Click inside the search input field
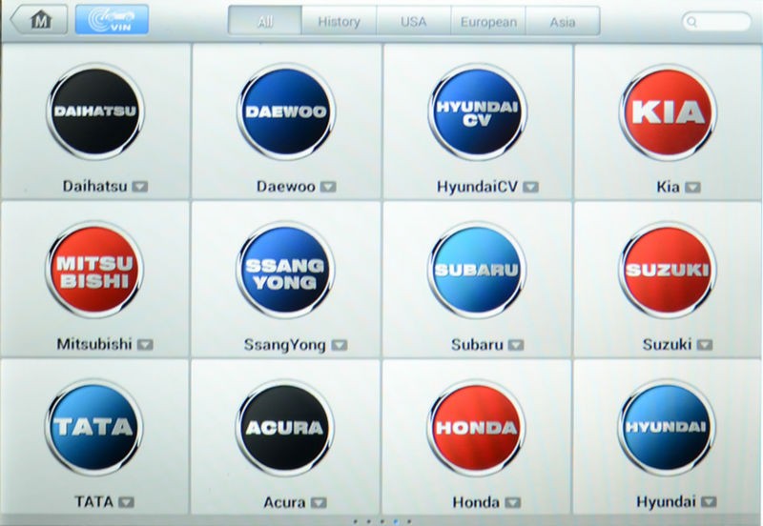The width and height of the screenshot is (763, 526). coord(716,22)
